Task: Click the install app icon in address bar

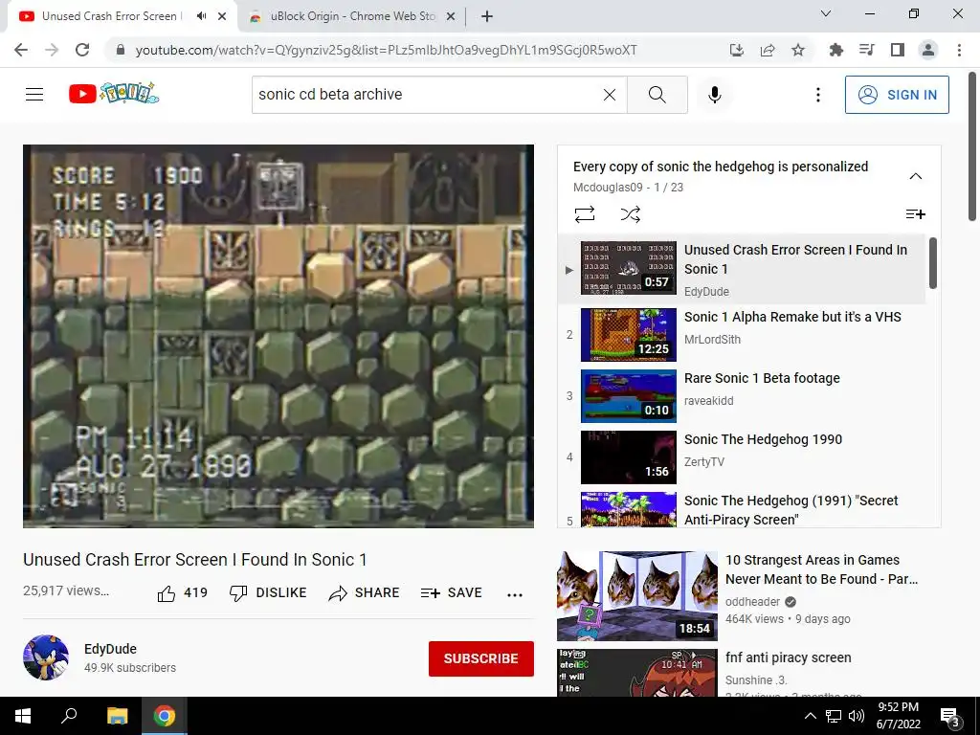Action: (x=737, y=50)
